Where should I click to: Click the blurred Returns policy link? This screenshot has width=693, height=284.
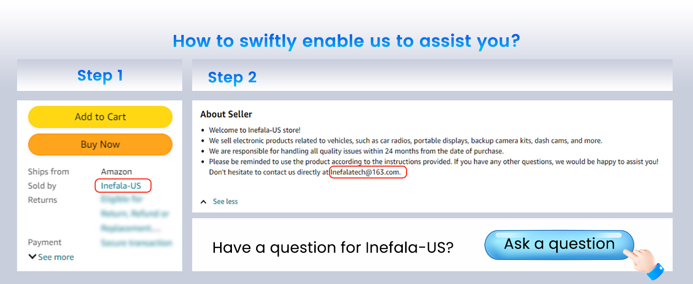(x=134, y=213)
